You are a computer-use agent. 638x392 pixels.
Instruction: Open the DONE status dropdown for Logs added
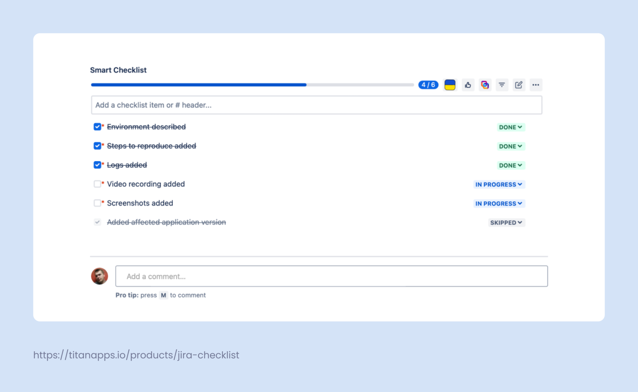tap(510, 165)
